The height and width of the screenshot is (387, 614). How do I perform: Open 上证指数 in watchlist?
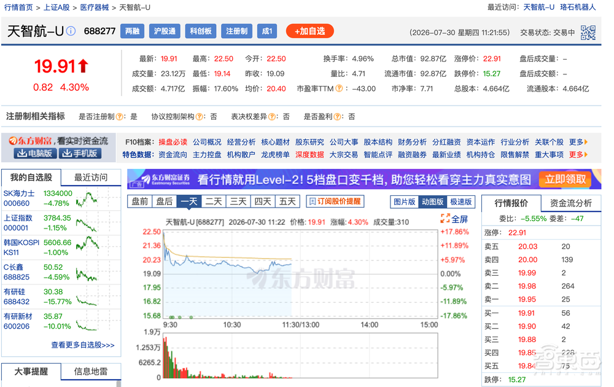pyautogui.click(x=18, y=218)
